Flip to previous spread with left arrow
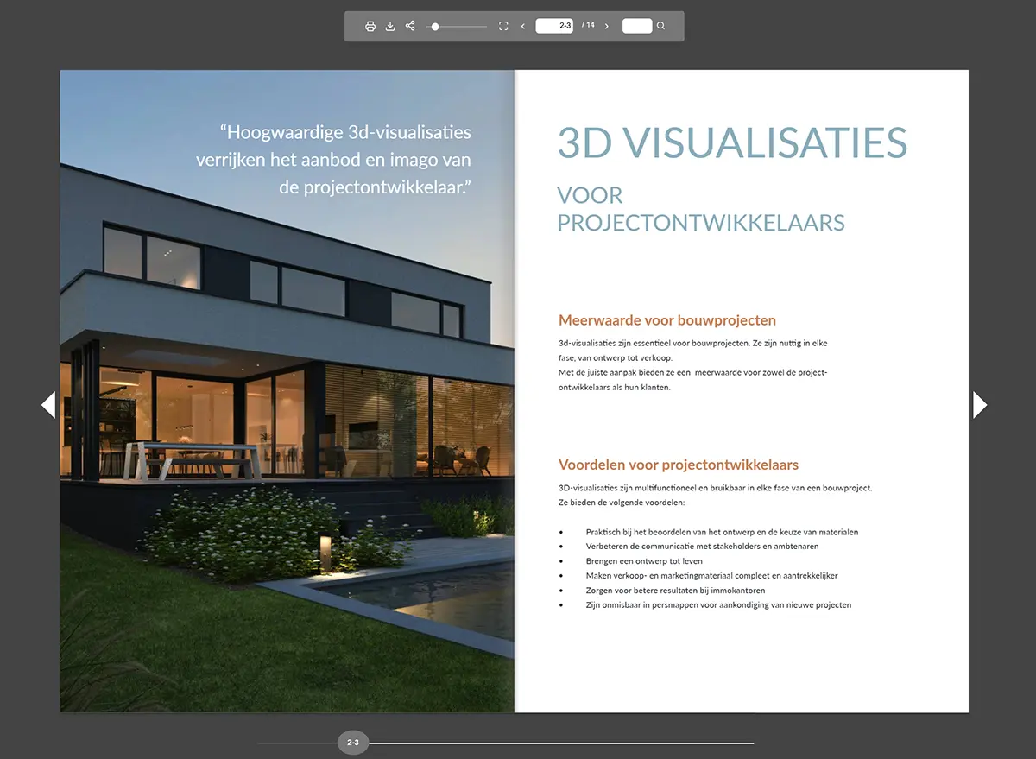 [x=48, y=404]
